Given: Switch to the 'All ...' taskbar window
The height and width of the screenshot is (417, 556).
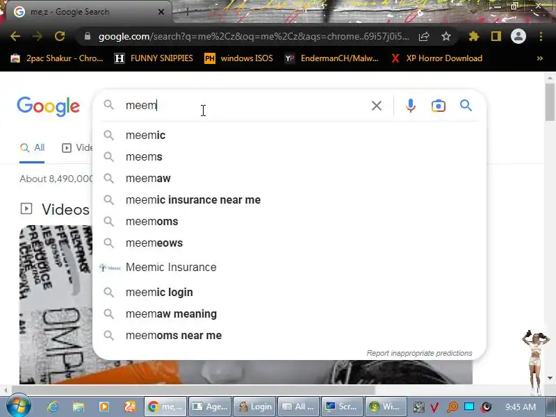Looking at the screenshot, I should click(x=299, y=407).
